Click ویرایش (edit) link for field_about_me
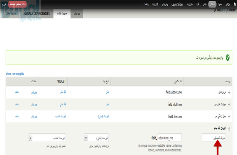Viewport: 237px width, 155px height. pos(34,92)
